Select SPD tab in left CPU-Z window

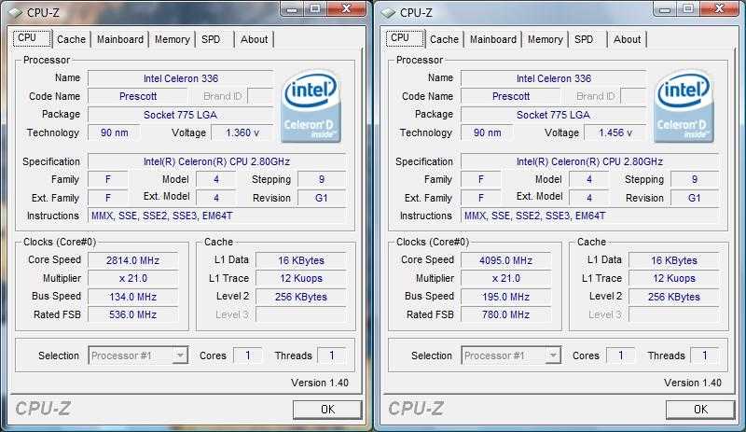(x=211, y=39)
